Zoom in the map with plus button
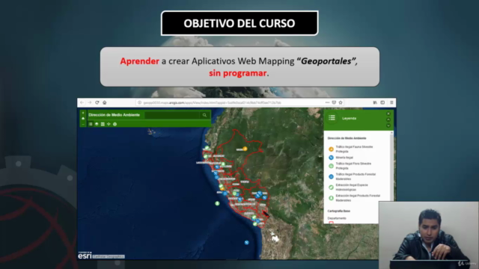The height and width of the screenshot is (269, 479). click(x=83, y=113)
